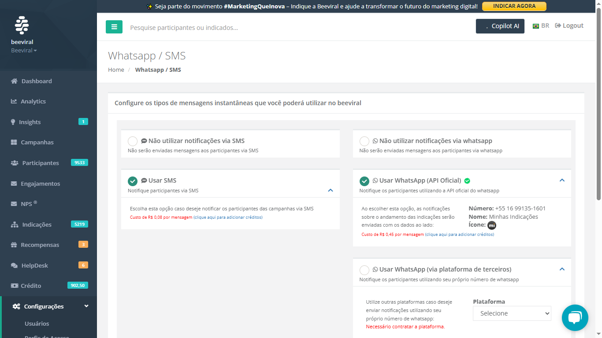
Task: Click the Analytics chart icon
Action: (x=14, y=101)
